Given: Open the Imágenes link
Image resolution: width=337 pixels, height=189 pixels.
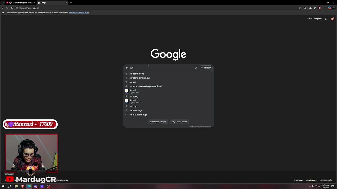Looking at the screenshot, I should coord(318,19).
